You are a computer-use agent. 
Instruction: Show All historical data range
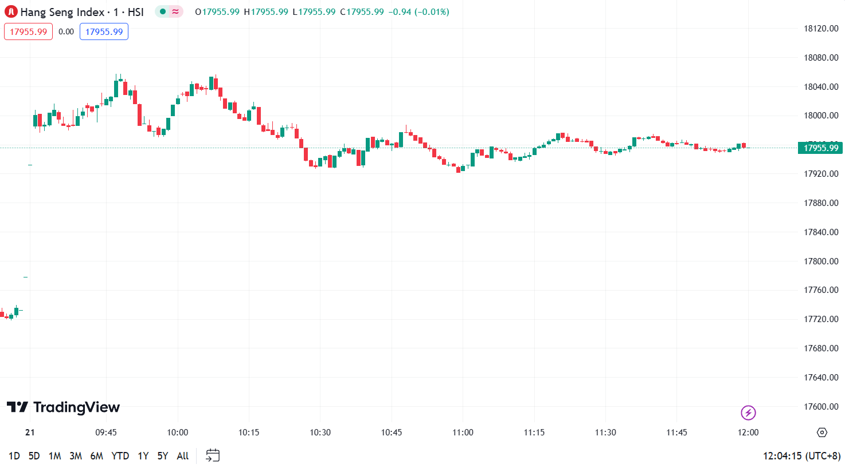(x=183, y=456)
